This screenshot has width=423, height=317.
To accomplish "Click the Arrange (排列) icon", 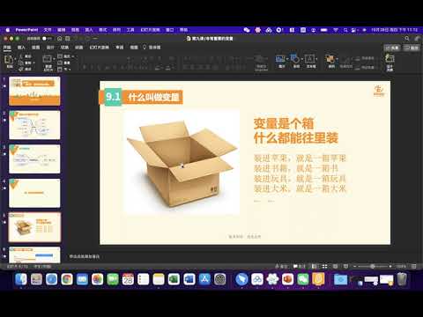I will point(331,60).
